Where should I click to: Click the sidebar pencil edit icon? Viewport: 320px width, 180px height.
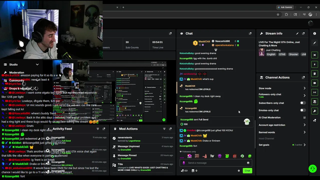(314, 43)
